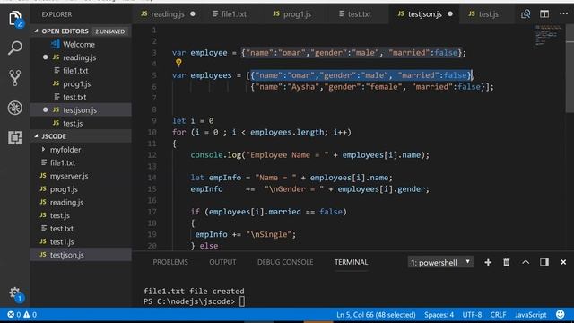Click line number 12 in gutter

click(x=152, y=155)
